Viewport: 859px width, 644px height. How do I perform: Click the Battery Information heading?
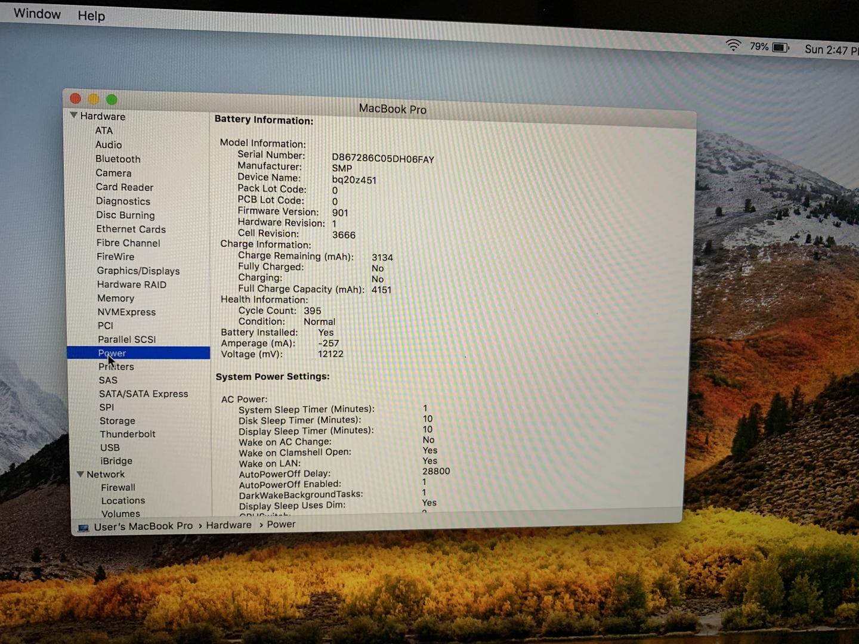[264, 120]
